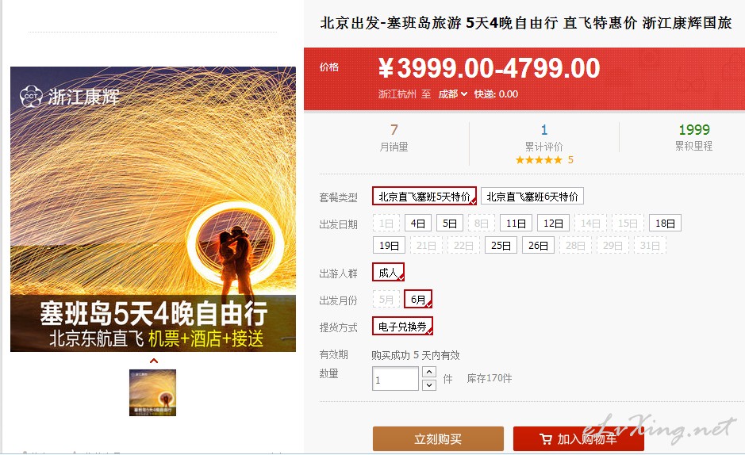Pick departure date 4日
Screen dimensions: 745x455
418,223
